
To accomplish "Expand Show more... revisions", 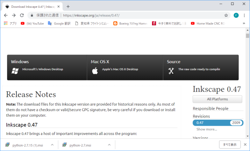I will tap(207, 129).
